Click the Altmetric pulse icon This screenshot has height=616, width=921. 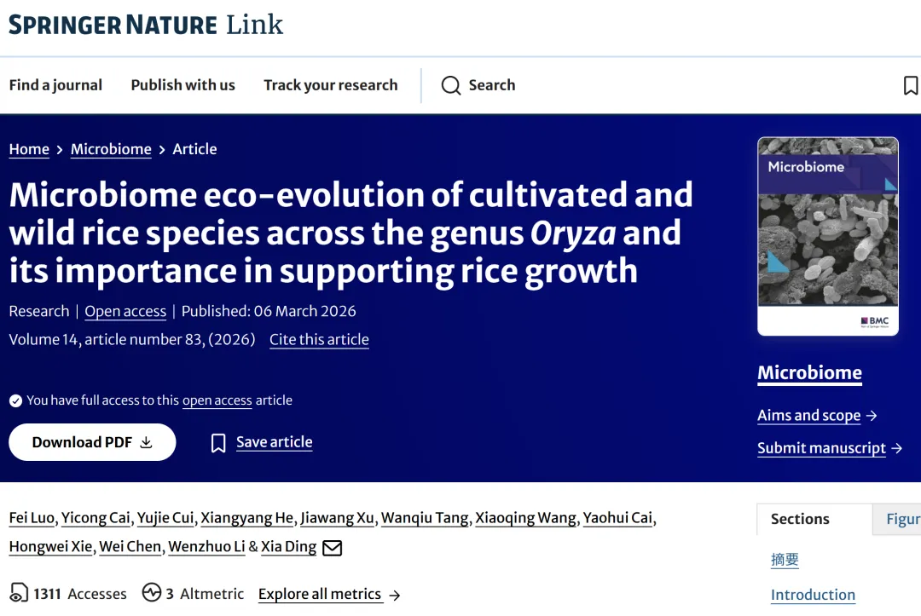click(x=152, y=593)
